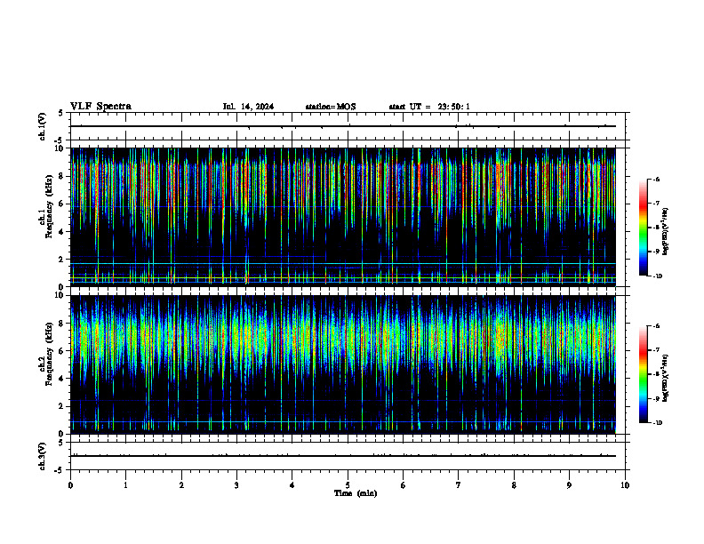Select the ch.2 color bar log(PSD) label

pyautogui.click(x=666, y=378)
